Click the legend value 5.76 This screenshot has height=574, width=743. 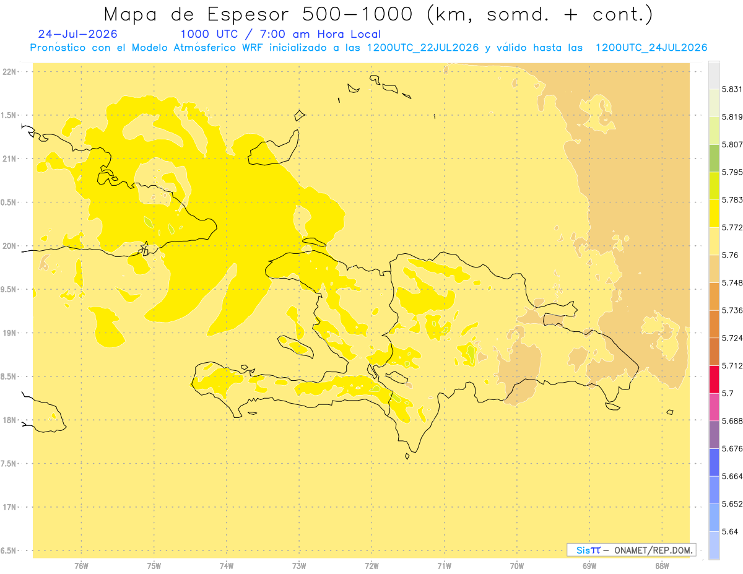(x=730, y=255)
